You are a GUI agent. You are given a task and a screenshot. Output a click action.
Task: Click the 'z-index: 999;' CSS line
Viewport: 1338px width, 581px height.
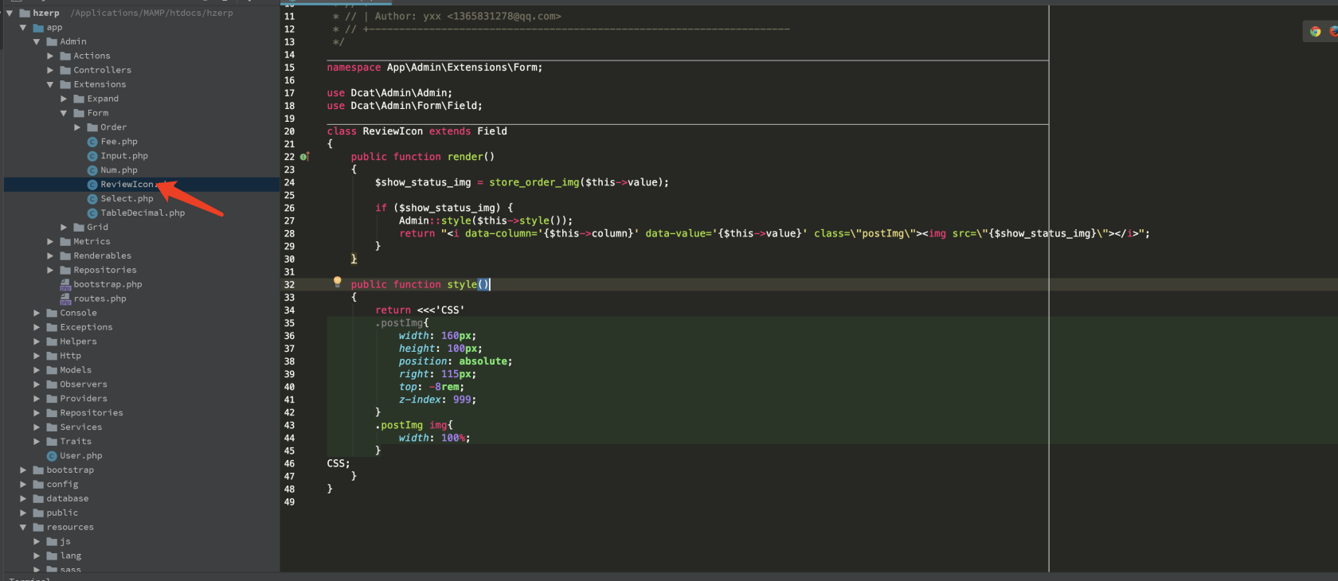(437, 400)
